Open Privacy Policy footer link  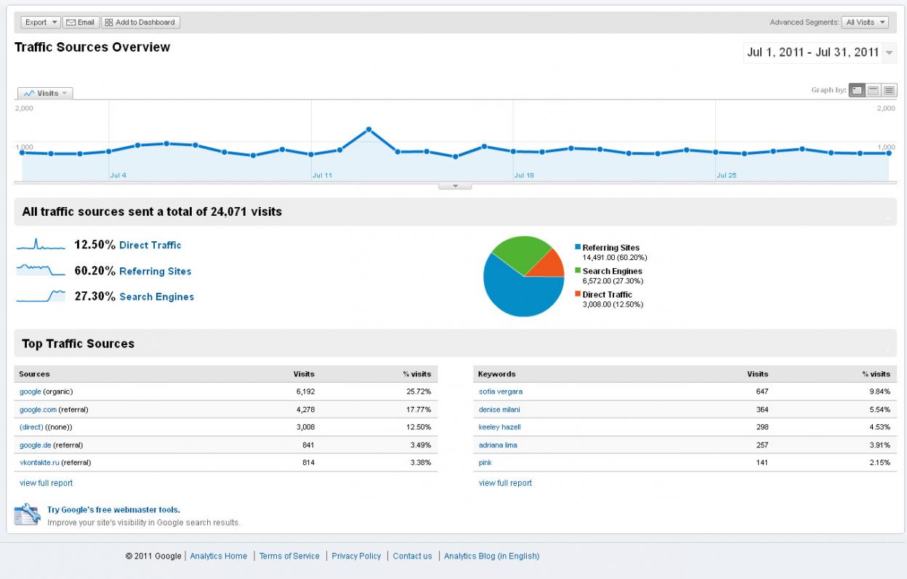(356, 556)
